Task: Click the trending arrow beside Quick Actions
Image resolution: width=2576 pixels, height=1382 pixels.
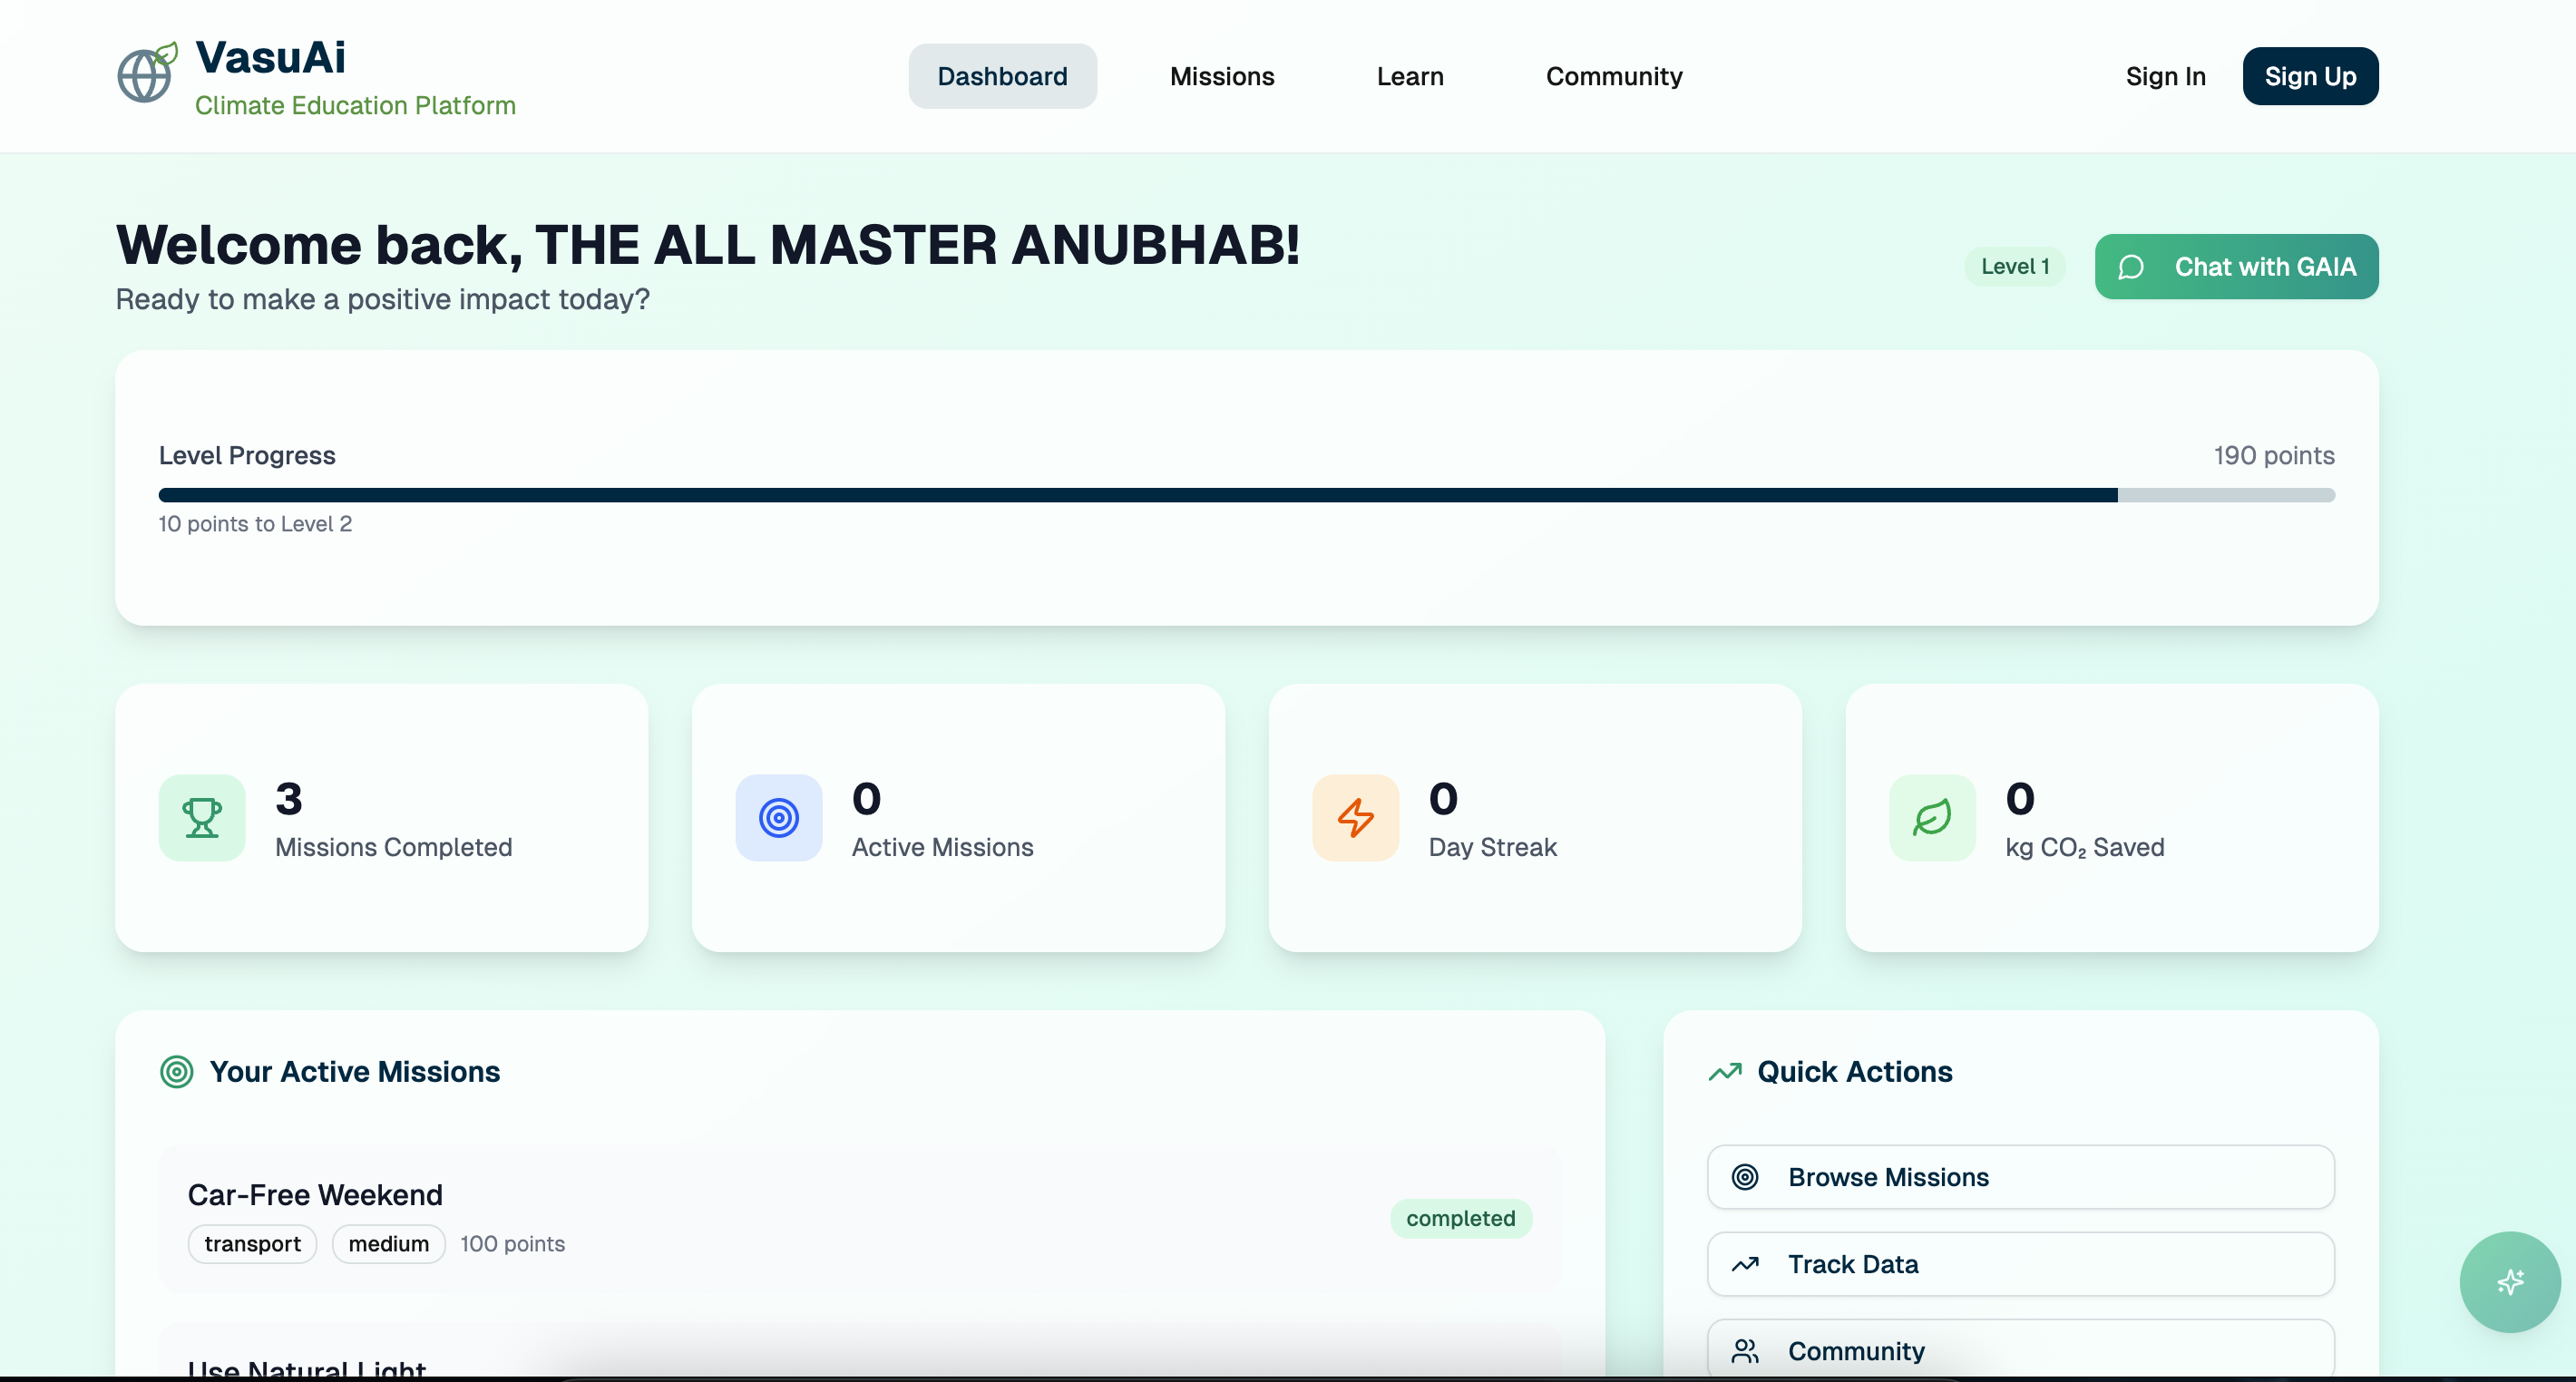Action: [x=1725, y=1072]
